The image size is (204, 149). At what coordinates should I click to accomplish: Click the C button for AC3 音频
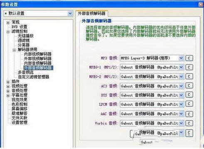[x=189, y=86]
